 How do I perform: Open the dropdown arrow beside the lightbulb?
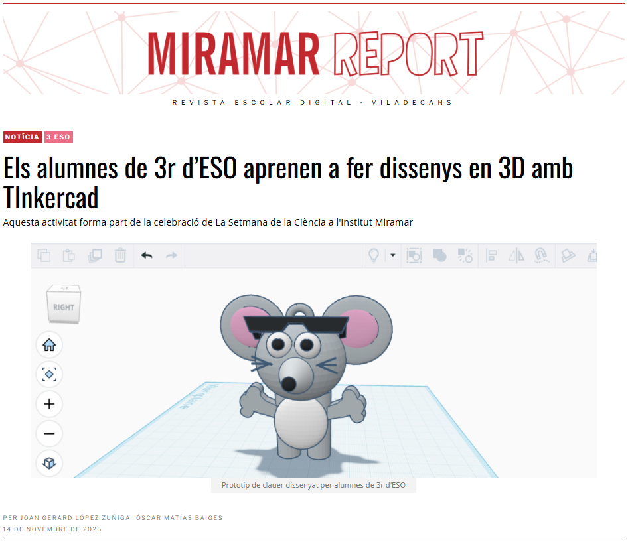392,255
